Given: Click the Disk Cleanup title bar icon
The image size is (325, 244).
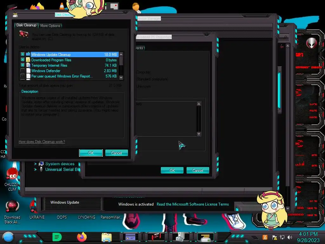Looking at the screenshot, I should (15, 15).
